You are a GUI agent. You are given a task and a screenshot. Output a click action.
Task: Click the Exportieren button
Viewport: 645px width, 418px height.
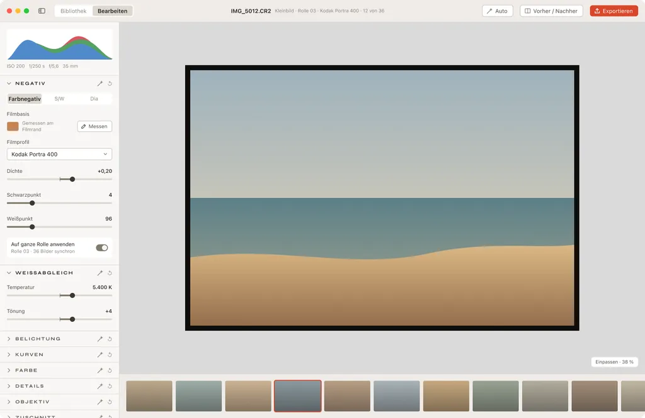[x=614, y=11]
